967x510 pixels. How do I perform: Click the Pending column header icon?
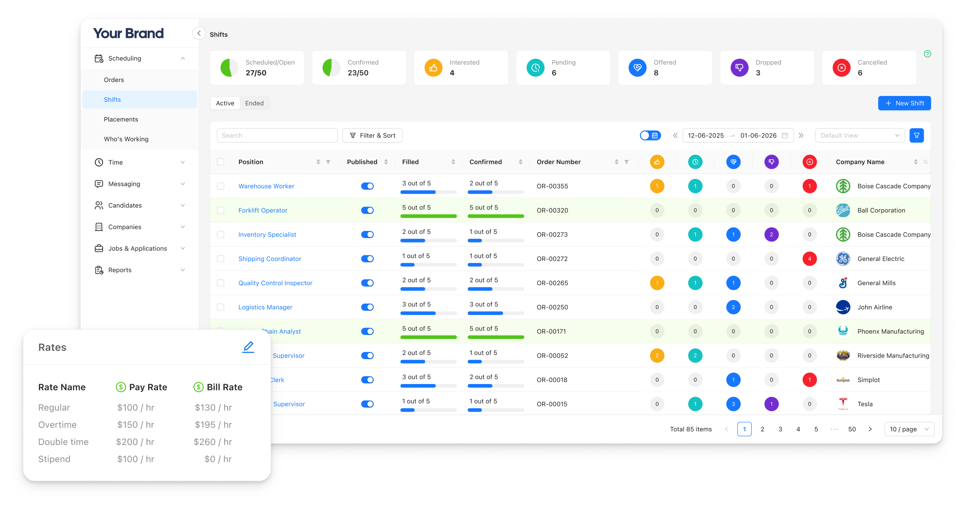coord(695,162)
